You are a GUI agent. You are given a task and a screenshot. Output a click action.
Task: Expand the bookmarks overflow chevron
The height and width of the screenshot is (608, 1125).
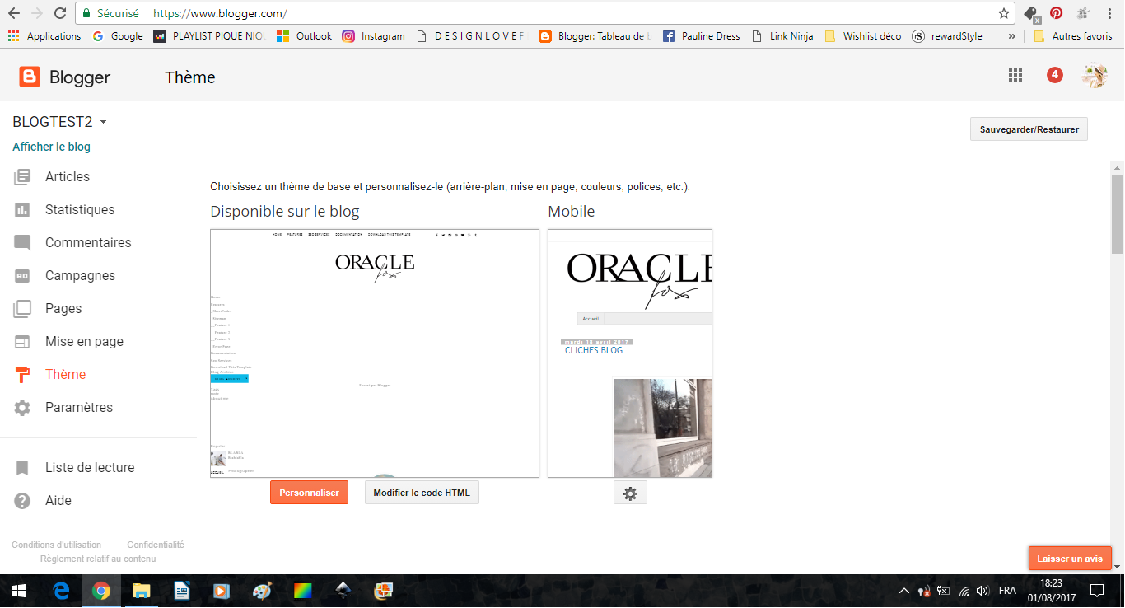coord(1011,36)
